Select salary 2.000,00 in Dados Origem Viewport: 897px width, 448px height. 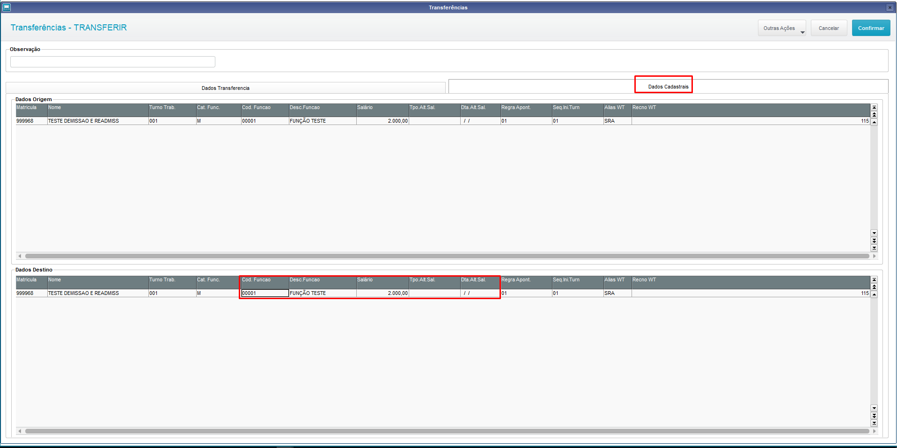(x=382, y=121)
